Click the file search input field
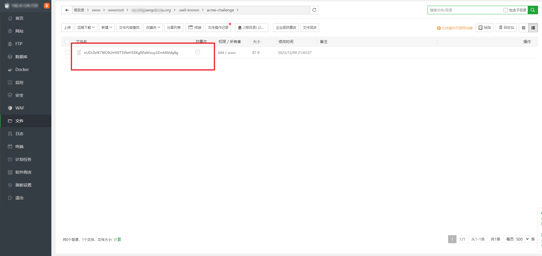Image resolution: width=542 pixels, height=256 pixels. (465, 10)
